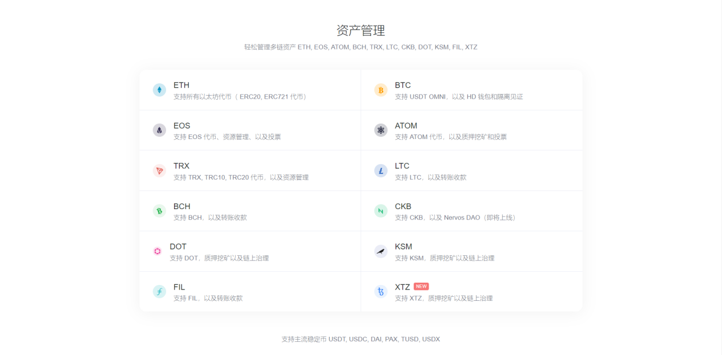Click the stablecoin support text at bottom
722x355 pixels.
pos(361,339)
